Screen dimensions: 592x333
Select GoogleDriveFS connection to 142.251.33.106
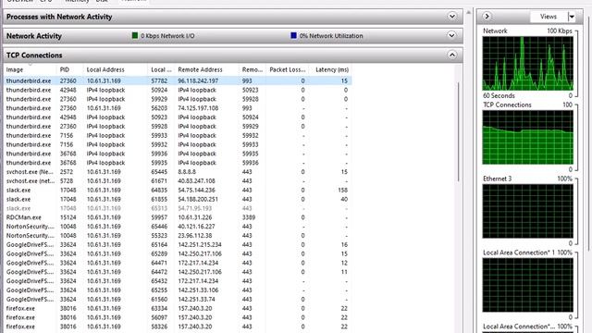(178, 290)
